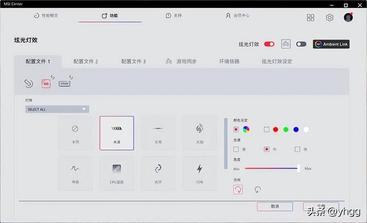Viewport: 367px width, 223px height.
Task: Click the Min brightness label
Action: (236, 169)
